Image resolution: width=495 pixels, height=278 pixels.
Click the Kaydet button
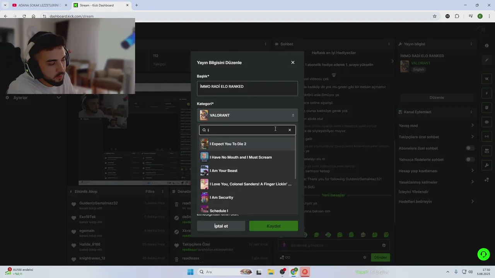(273, 226)
